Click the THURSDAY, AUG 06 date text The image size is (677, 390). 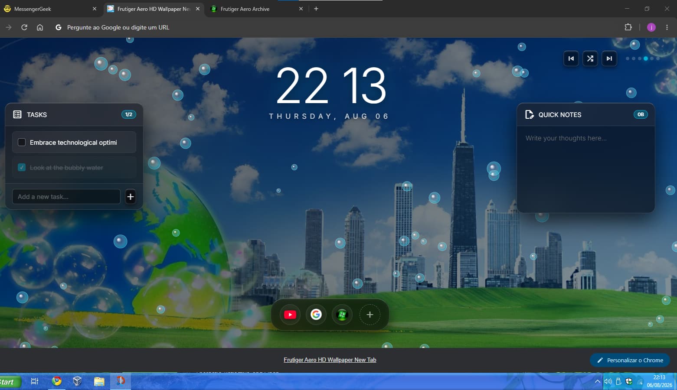[x=329, y=116]
